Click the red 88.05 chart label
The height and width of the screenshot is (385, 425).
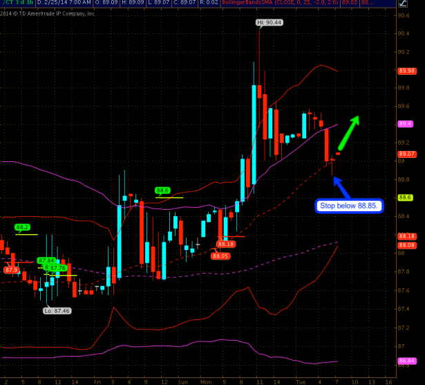[x=220, y=256]
